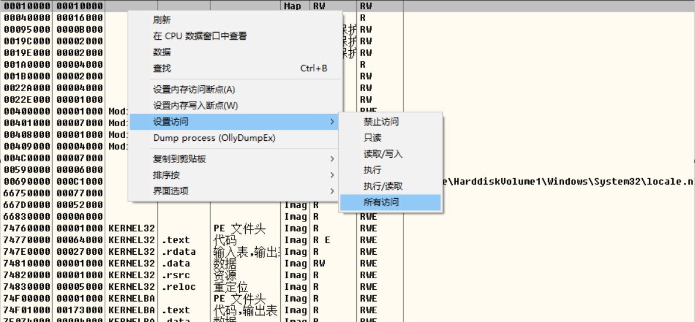695x322 pixels.
Task: Click address 00095000 row
Action: pos(27,29)
